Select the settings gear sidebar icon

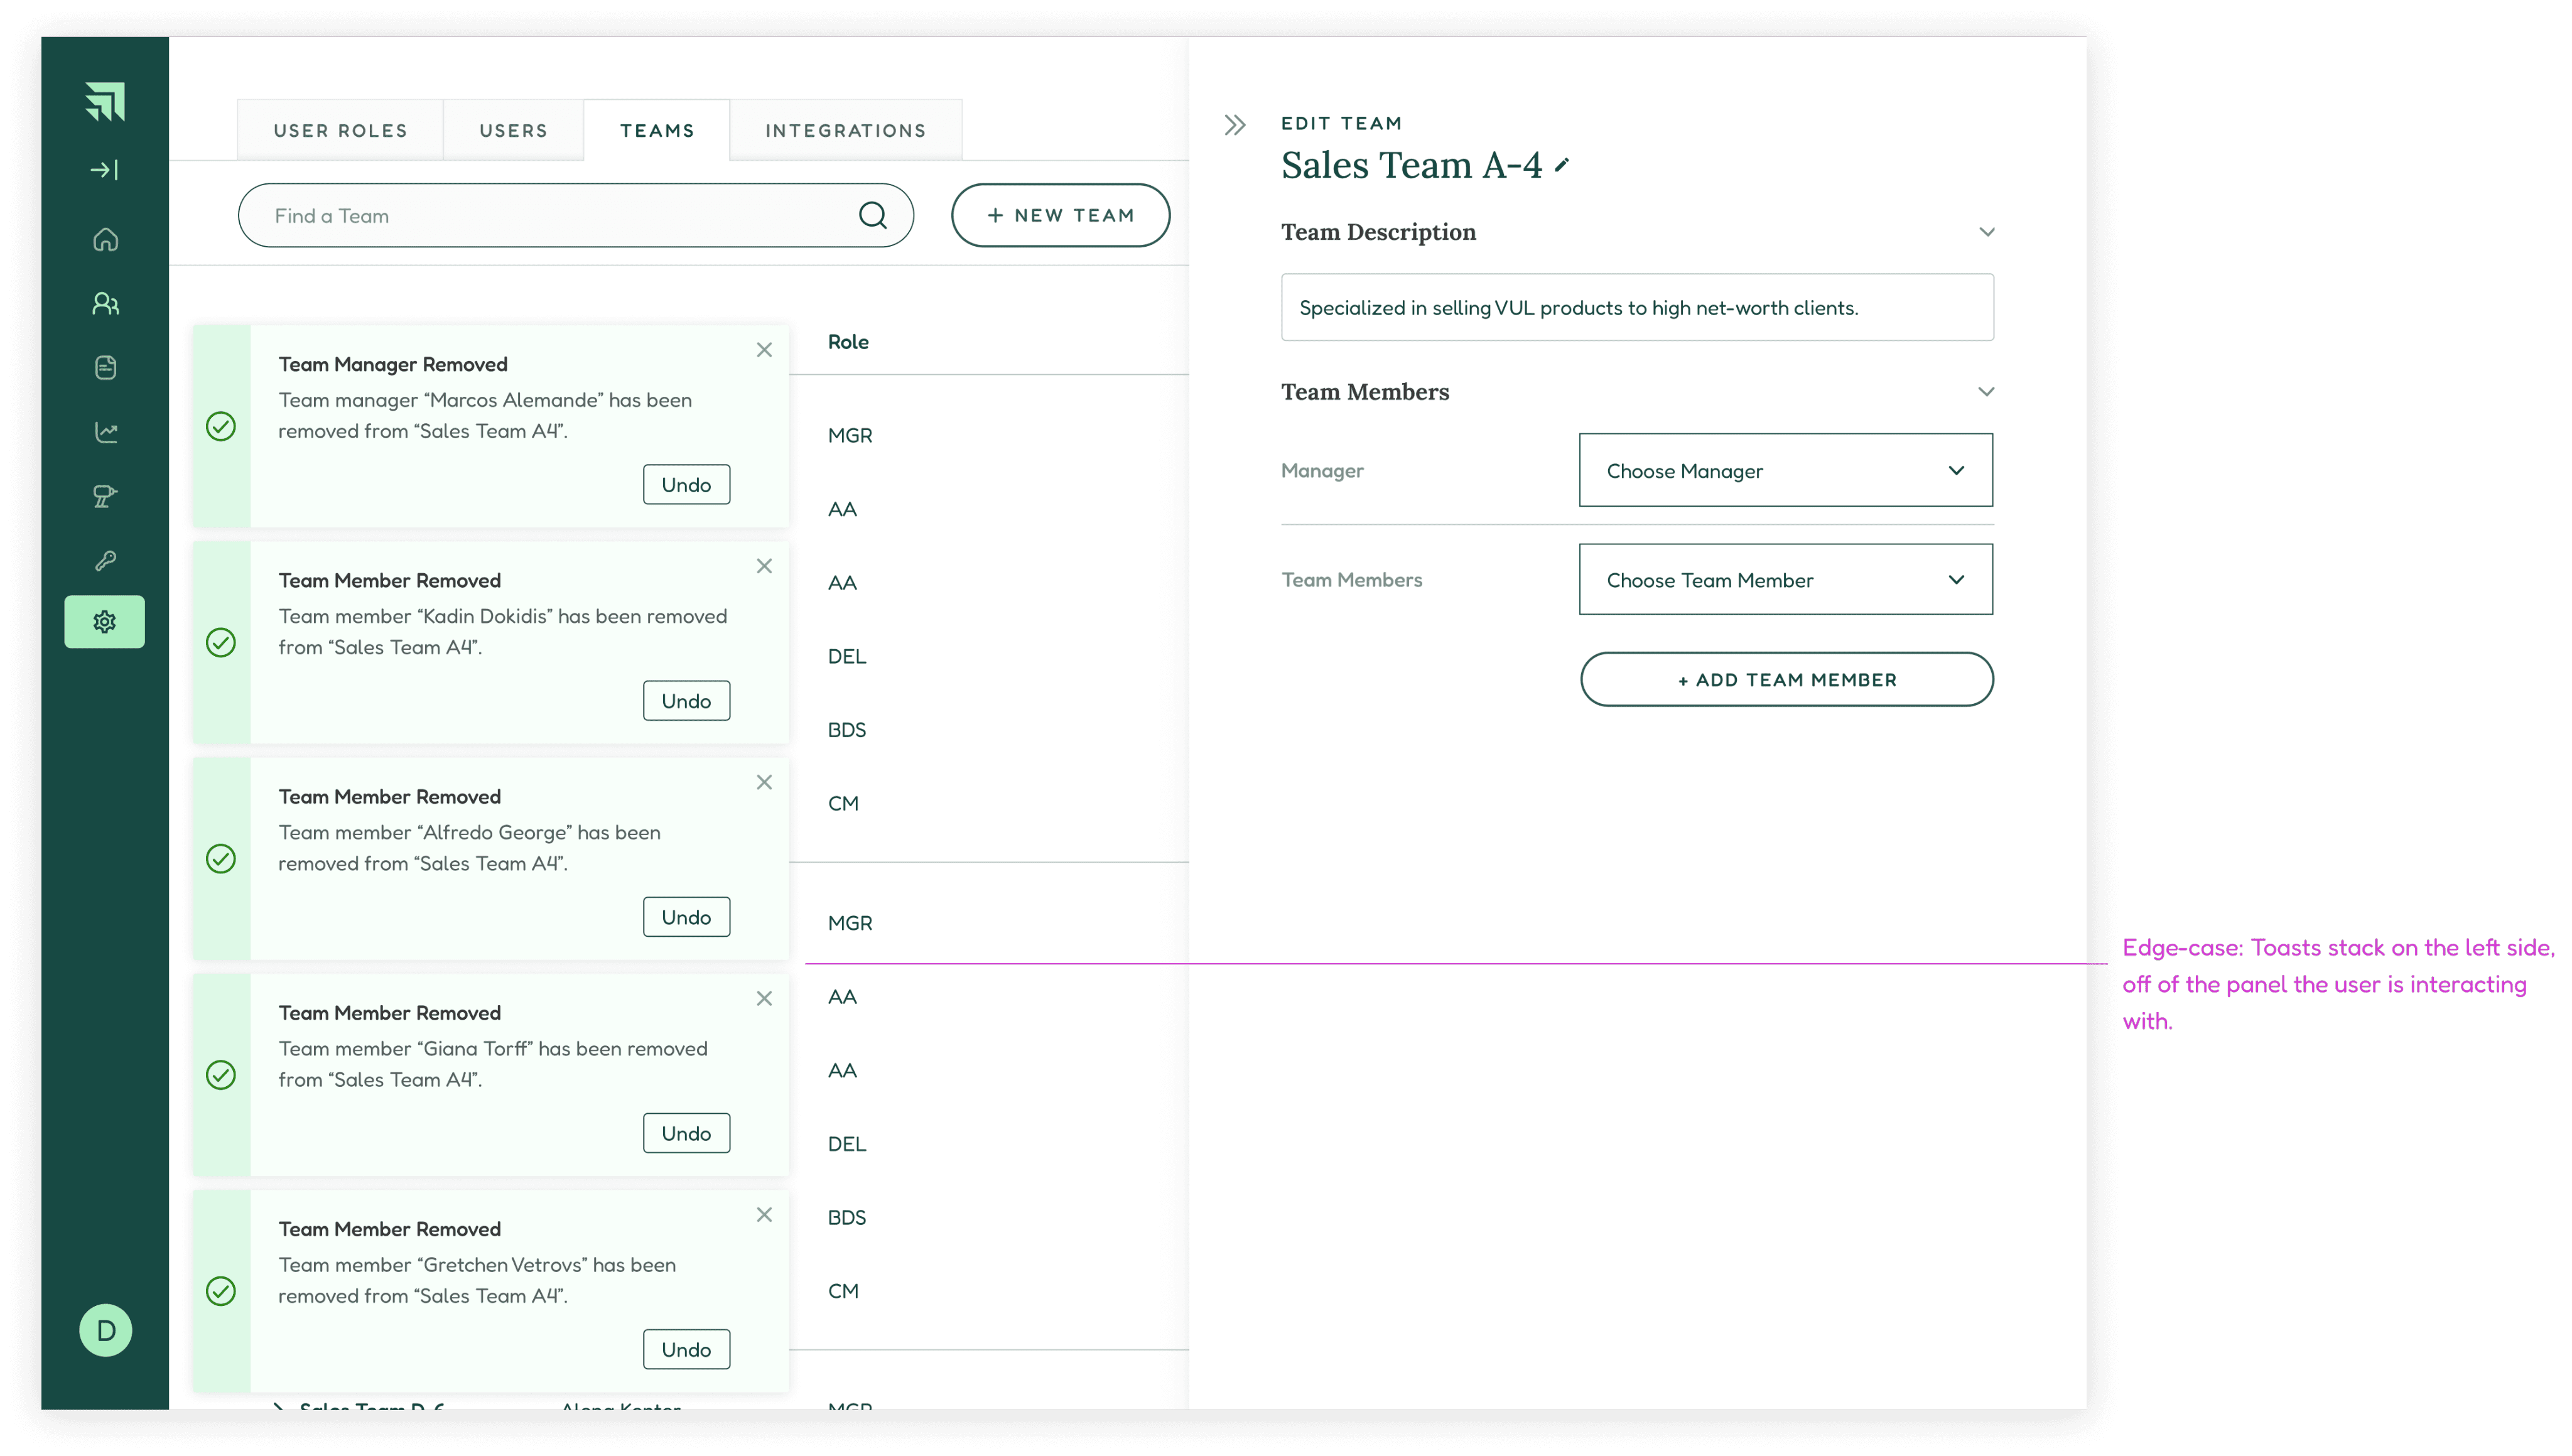pyautogui.click(x=105, y=622)
